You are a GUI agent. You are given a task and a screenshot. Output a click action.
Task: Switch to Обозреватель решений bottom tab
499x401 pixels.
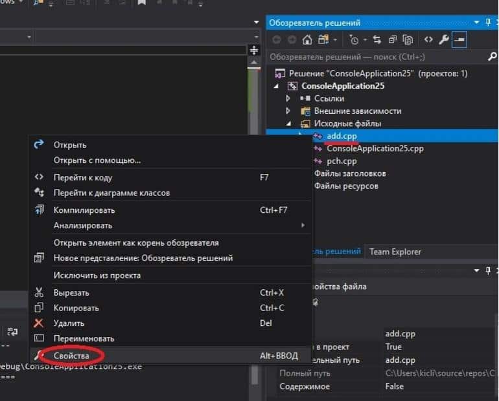(337, 252)
